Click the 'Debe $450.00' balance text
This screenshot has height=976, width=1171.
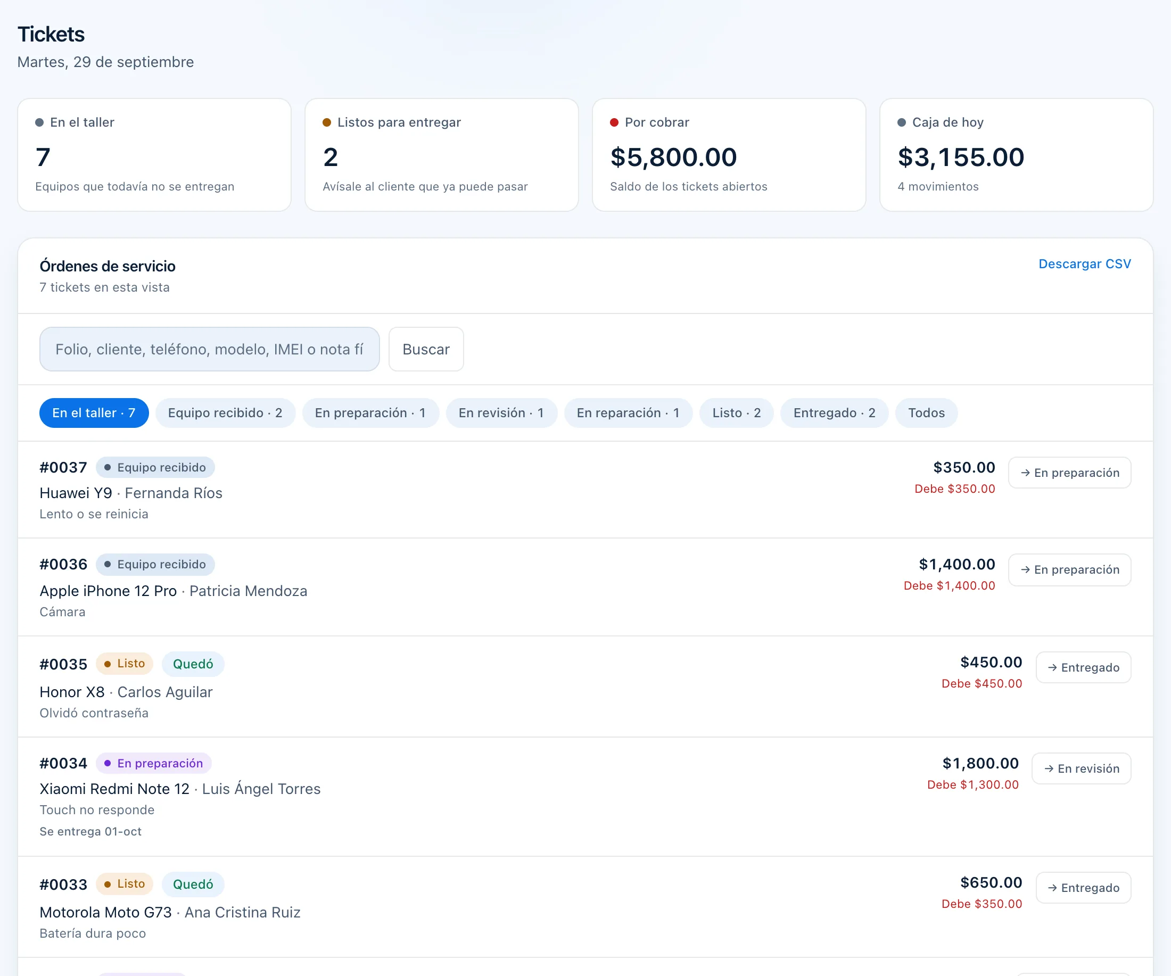tap(982, 683)
